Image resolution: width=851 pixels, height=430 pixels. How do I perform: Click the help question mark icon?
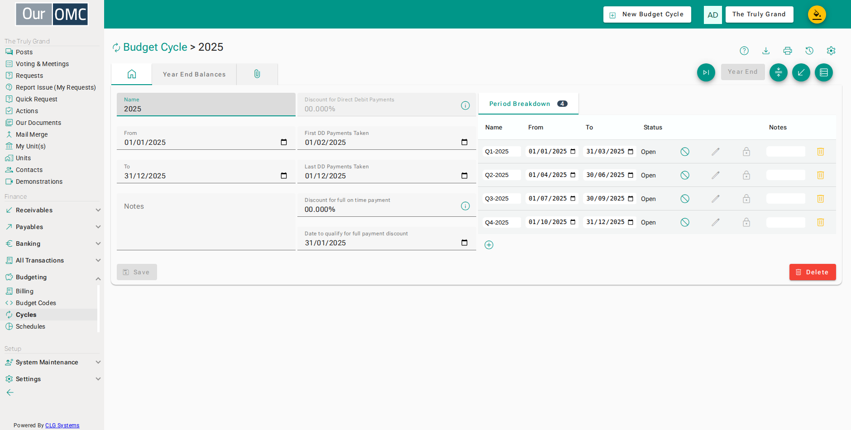(744, 51)
